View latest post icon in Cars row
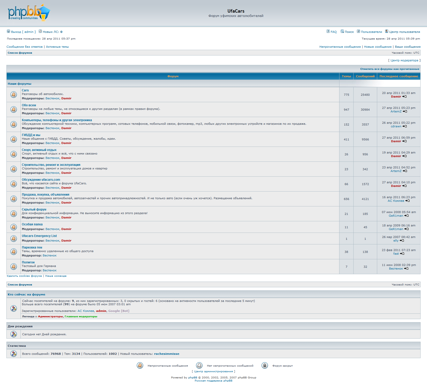This screenshot has height=382, width=427. (404, 97)
